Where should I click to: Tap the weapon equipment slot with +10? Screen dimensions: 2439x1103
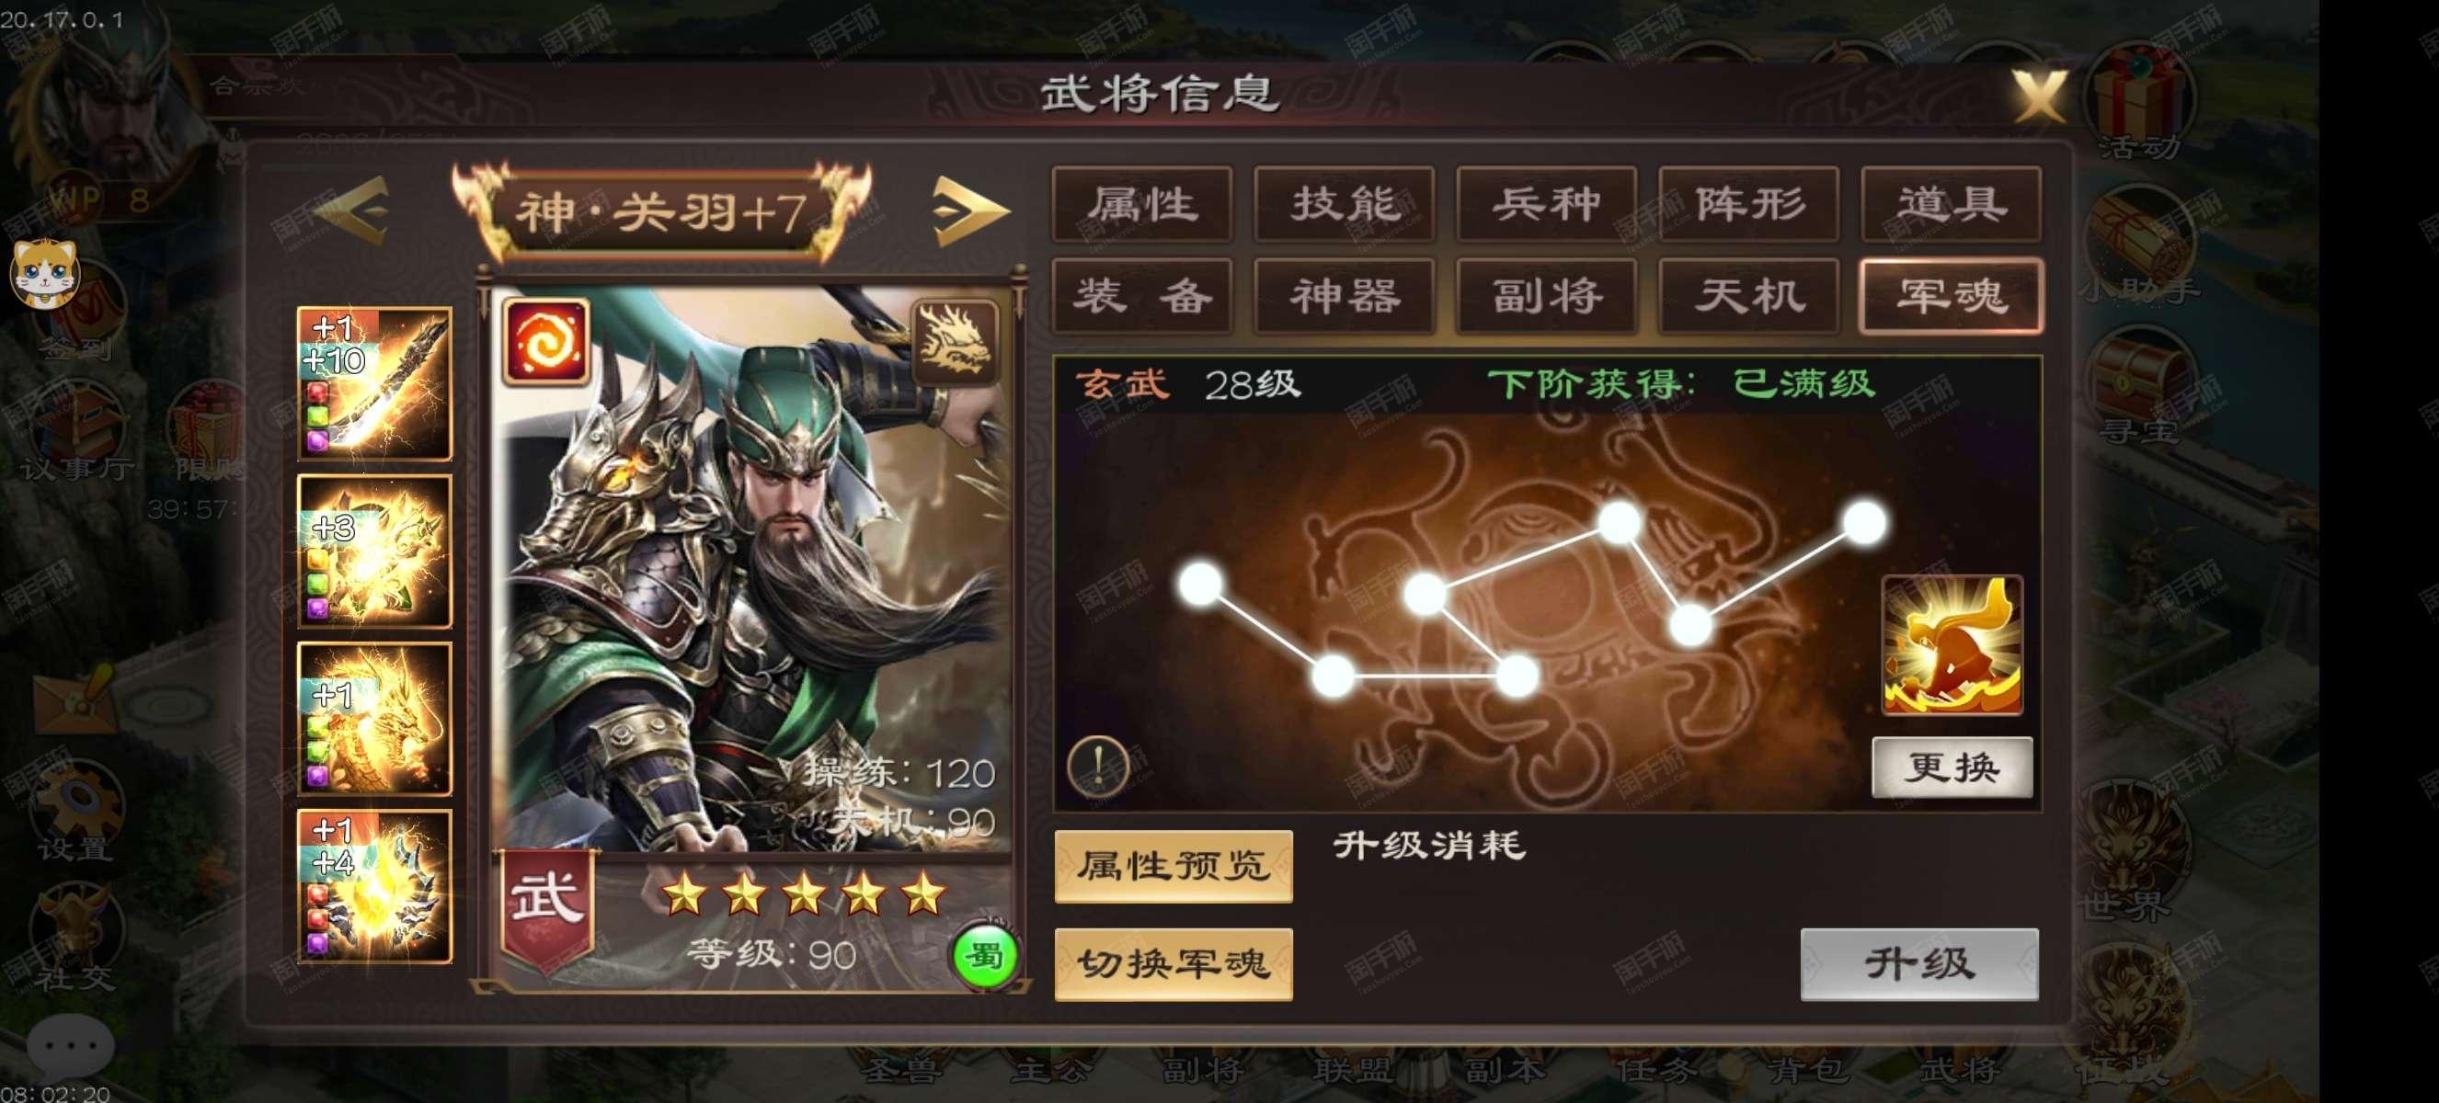pos(375,383)
